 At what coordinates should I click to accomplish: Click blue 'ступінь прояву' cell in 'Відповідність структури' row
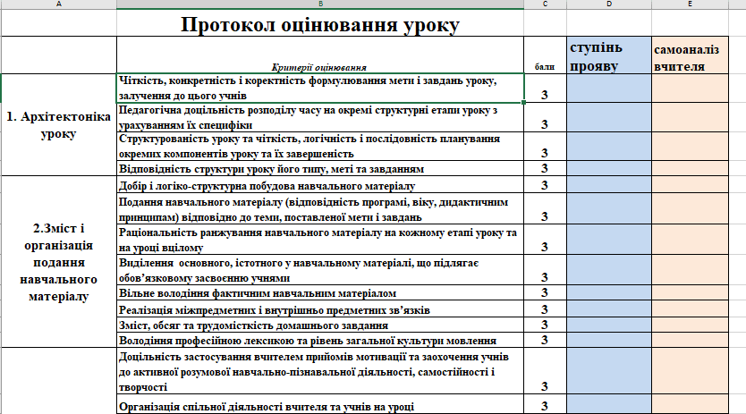609,168
